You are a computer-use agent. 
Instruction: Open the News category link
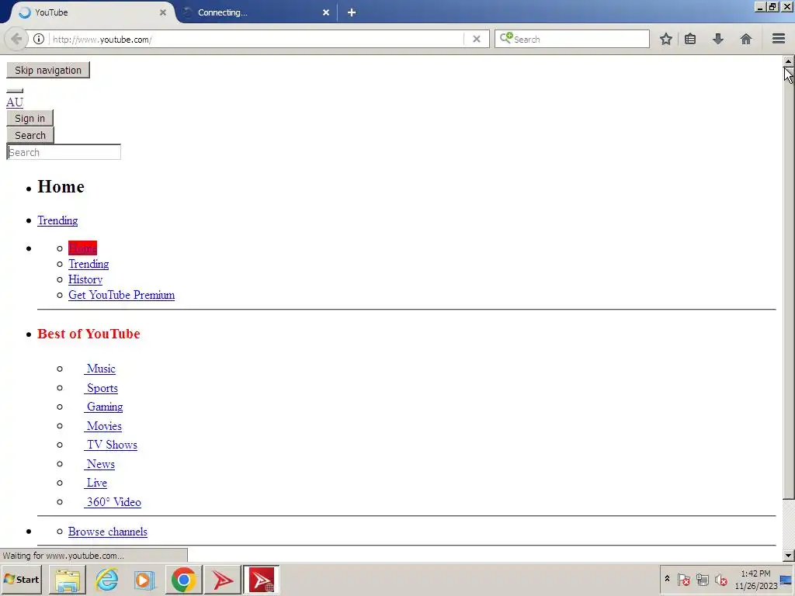(99, 464)
